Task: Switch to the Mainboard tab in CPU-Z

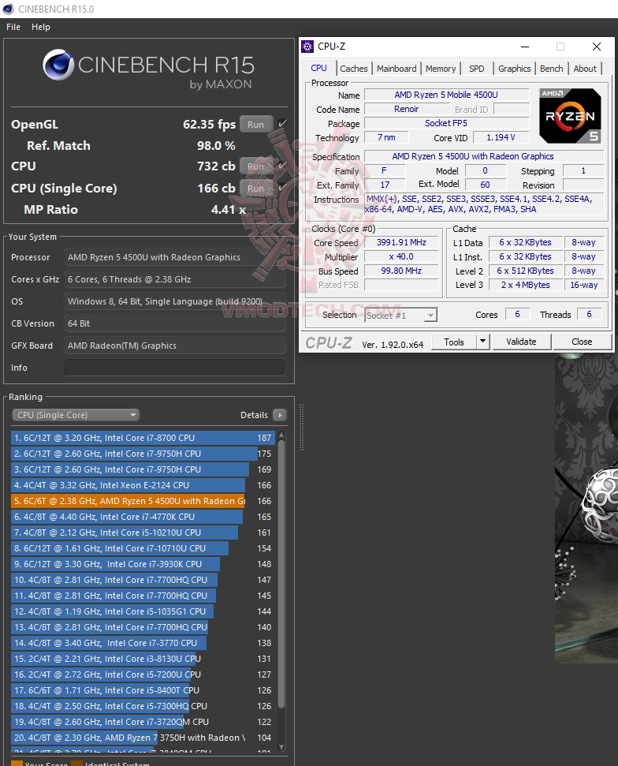Action: (x=396, y=69)
